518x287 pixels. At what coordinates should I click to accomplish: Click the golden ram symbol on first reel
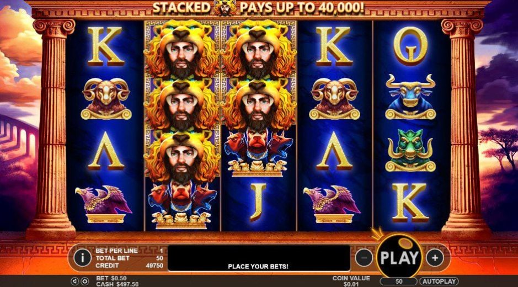tap(106, 99)
